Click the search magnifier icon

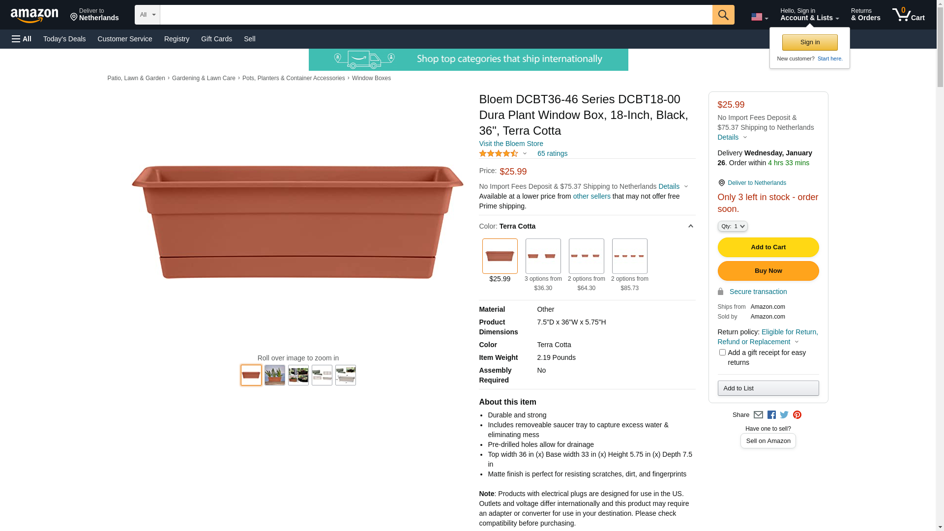coord(723,15)
